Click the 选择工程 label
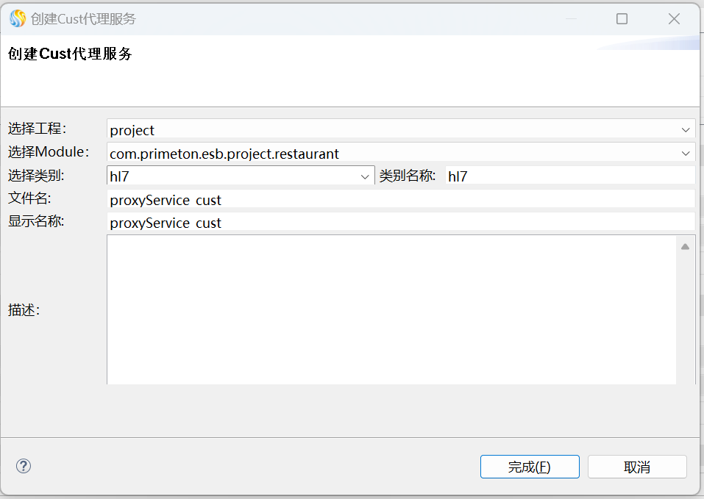 click(38, 129)
